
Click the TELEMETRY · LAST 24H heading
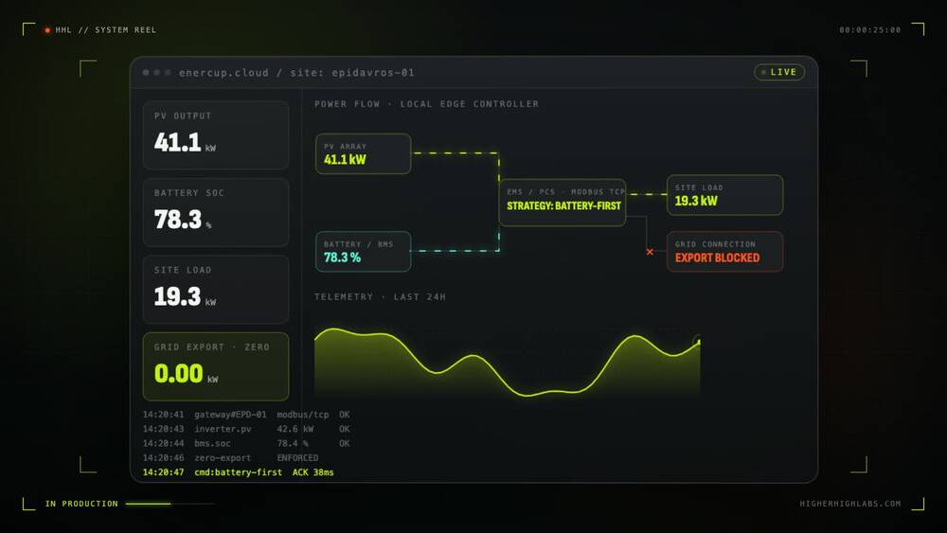click(380, 297)
